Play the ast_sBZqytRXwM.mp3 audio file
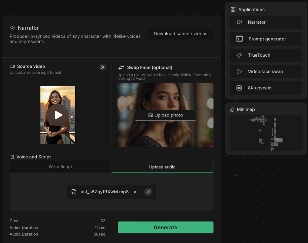308x243 pixels. click(135, 192)
